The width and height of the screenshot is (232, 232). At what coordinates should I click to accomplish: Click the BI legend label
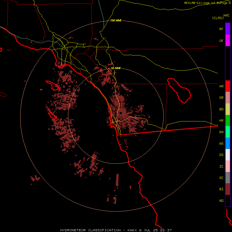(x=221, y=189)
